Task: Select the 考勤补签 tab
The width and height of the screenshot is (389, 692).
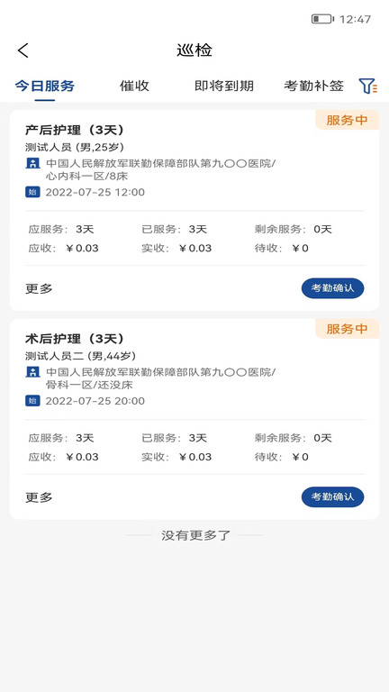Action: click(x=313, y=86)
